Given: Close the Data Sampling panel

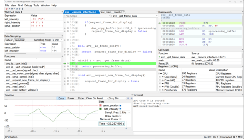Looking at the screenshot, I should [62, 36].
